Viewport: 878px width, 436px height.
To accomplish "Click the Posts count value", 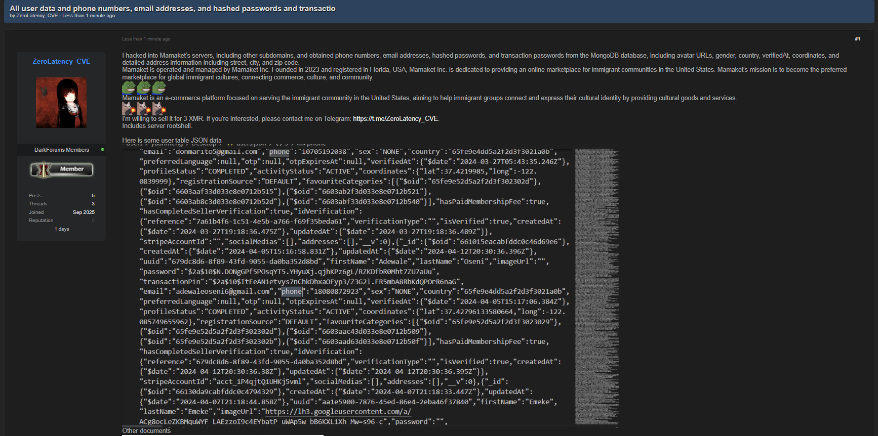I will pyautogui.click(x=93, y=196).
